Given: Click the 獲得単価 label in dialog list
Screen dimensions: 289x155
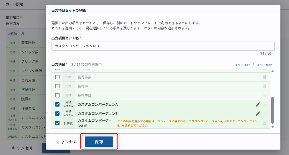Looking at the screenshot, I should 85,95.
